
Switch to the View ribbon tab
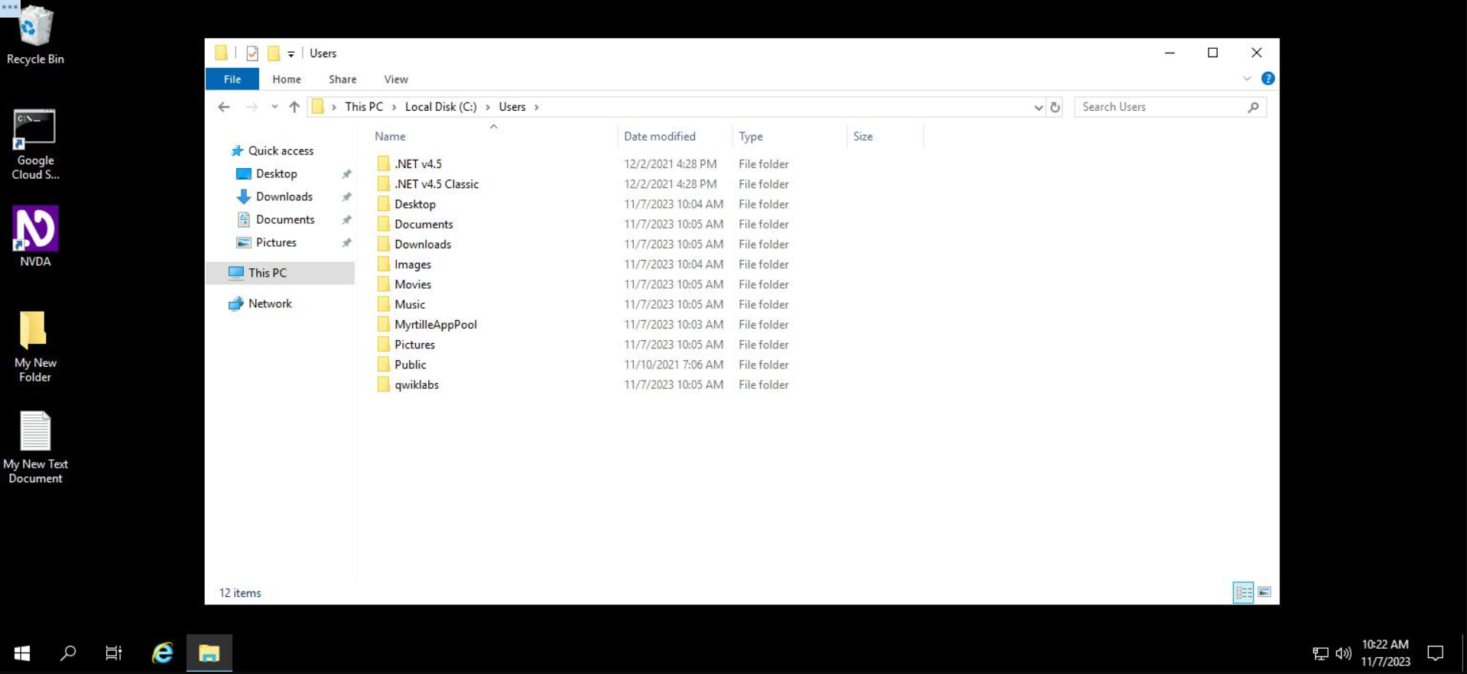tap(396, 79)
